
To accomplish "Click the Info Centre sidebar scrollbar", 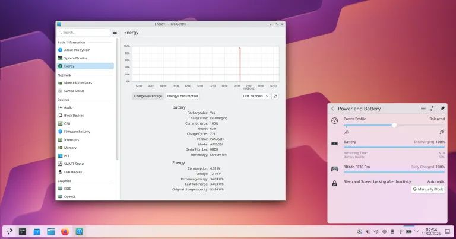I will [x=117, y=98].
